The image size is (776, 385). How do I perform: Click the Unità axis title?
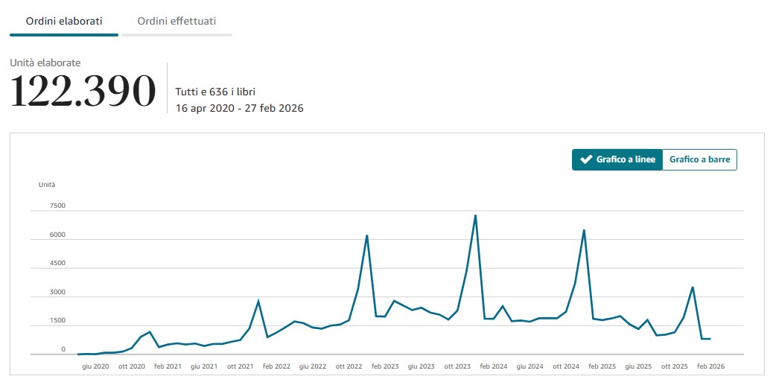47,184
